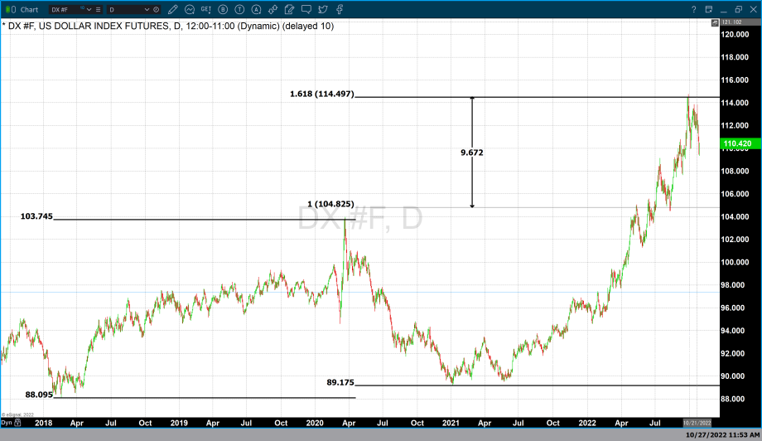Open the chat comment icon
Image resolution: width=762 pixels, height=441 pixels.
pyautogui.click(x=306, y=9)
